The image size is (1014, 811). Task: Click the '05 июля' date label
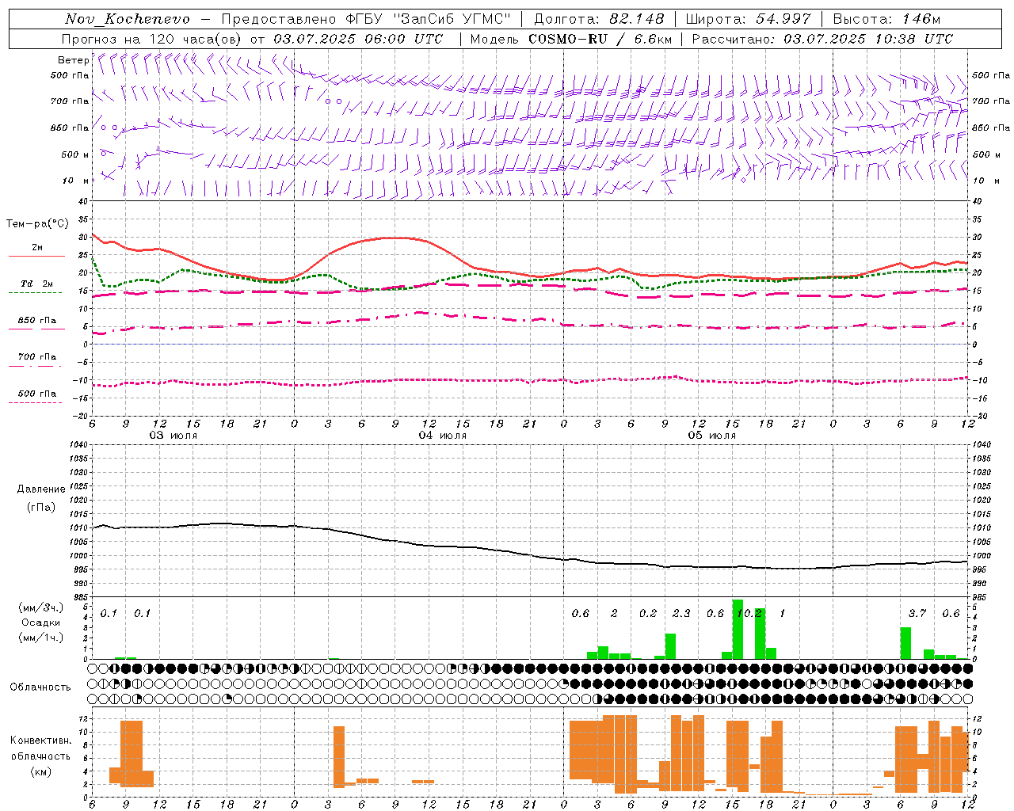coord(712,436)
